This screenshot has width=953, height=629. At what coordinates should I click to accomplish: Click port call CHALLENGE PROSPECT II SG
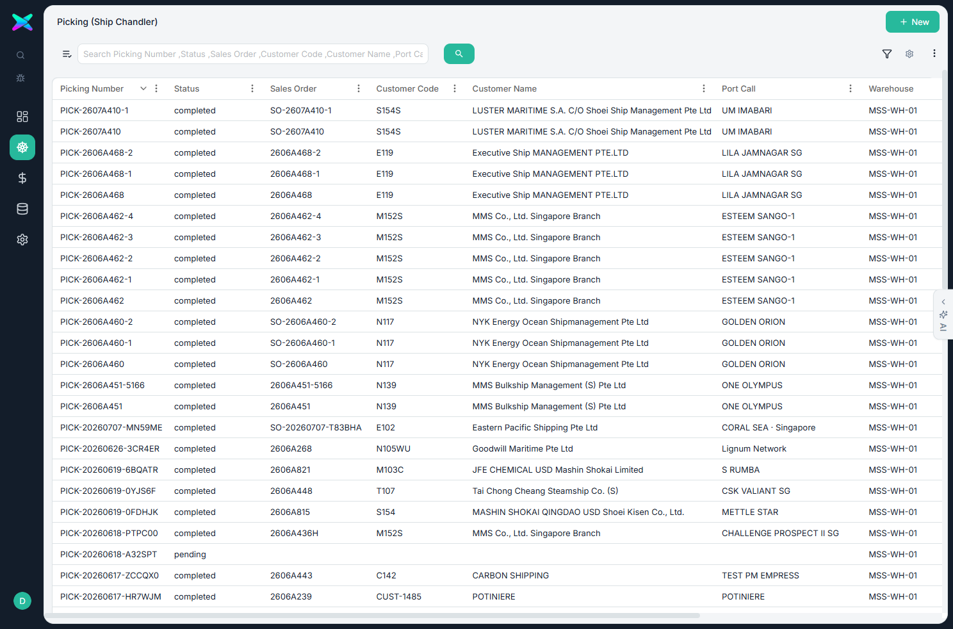(780, 533)
